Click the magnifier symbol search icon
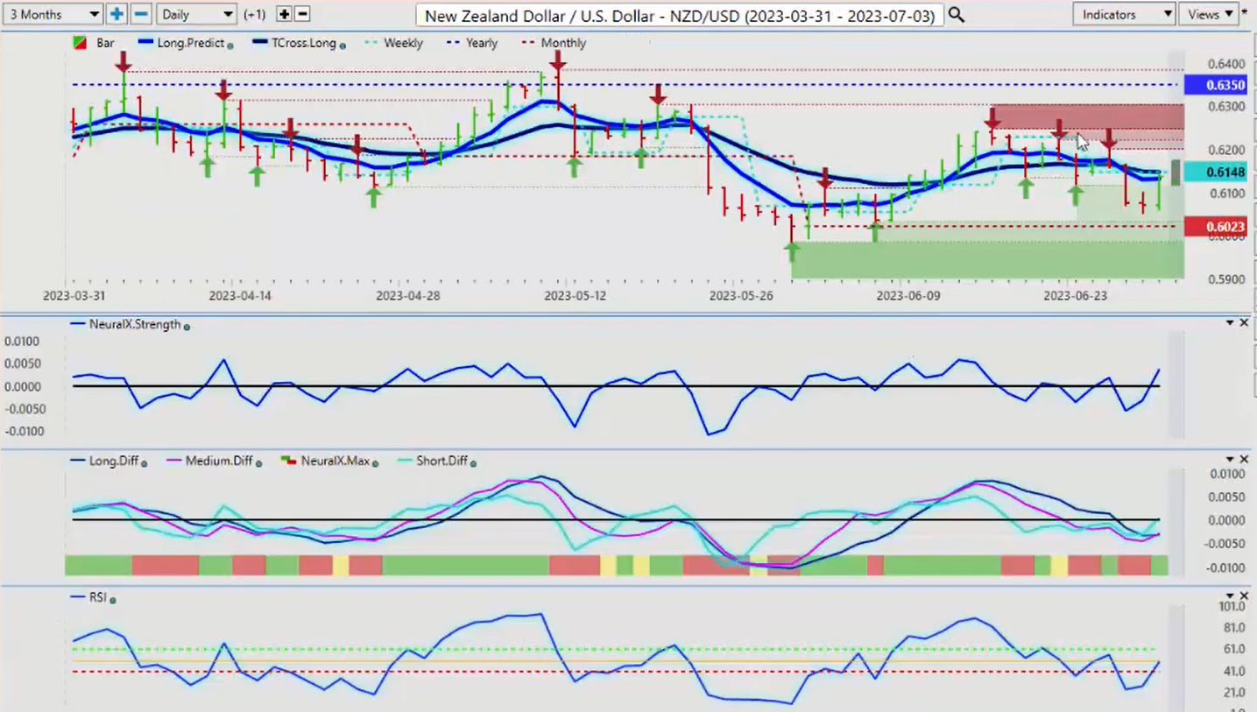The image size is (1257, 712). tap(957, 15)
